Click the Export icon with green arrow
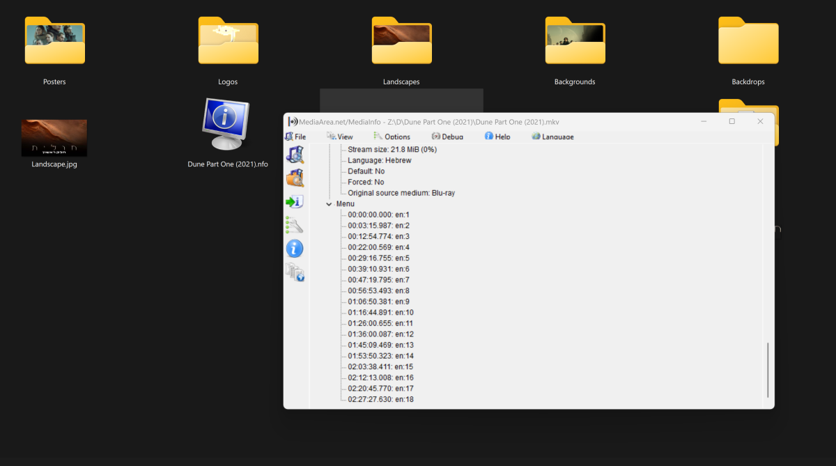This screenshot has height=466, width=836. 295,202
